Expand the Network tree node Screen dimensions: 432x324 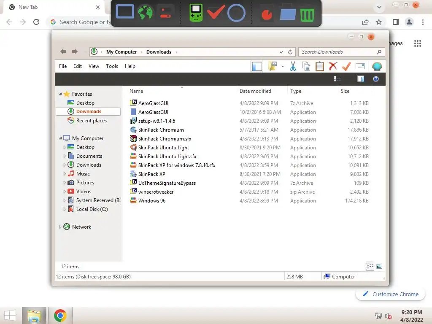pyautogui.click(x=60, y=227)
